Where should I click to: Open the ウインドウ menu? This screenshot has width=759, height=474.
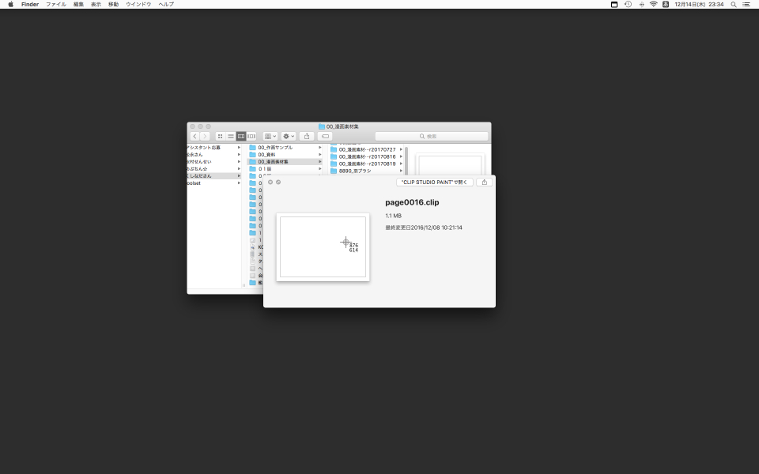pos(138,5)
